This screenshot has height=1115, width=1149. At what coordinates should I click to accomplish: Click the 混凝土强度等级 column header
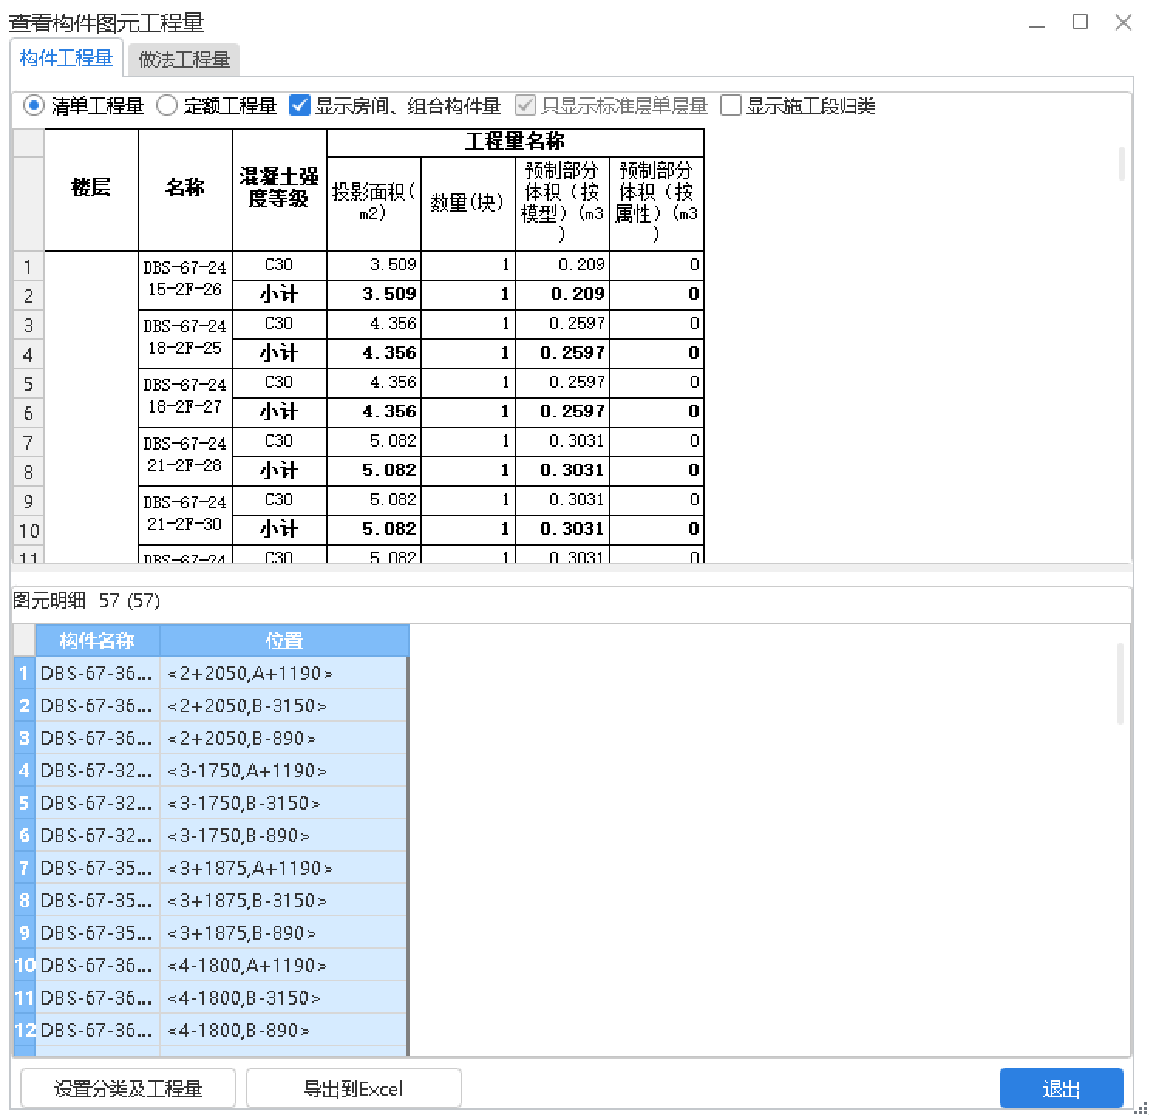point(280,189)
